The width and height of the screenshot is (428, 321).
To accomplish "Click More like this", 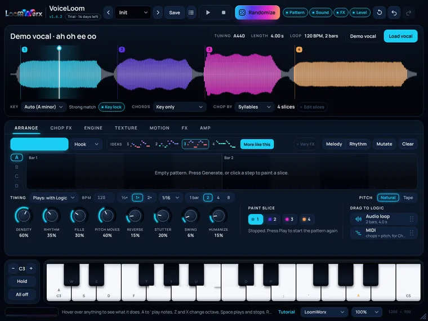I will click(257, 144).
